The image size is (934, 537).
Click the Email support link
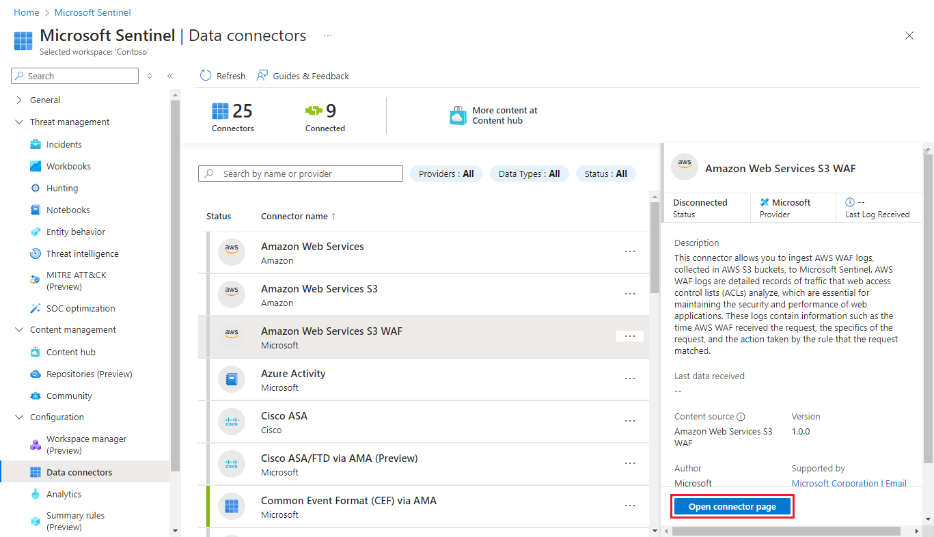(x=896, y=483)
